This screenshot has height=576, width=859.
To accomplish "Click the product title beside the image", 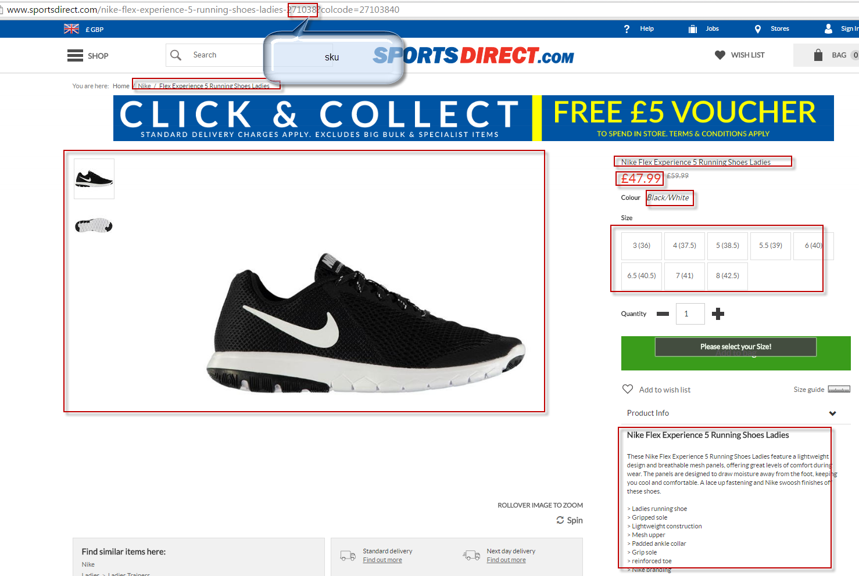I will coord(696,163).
